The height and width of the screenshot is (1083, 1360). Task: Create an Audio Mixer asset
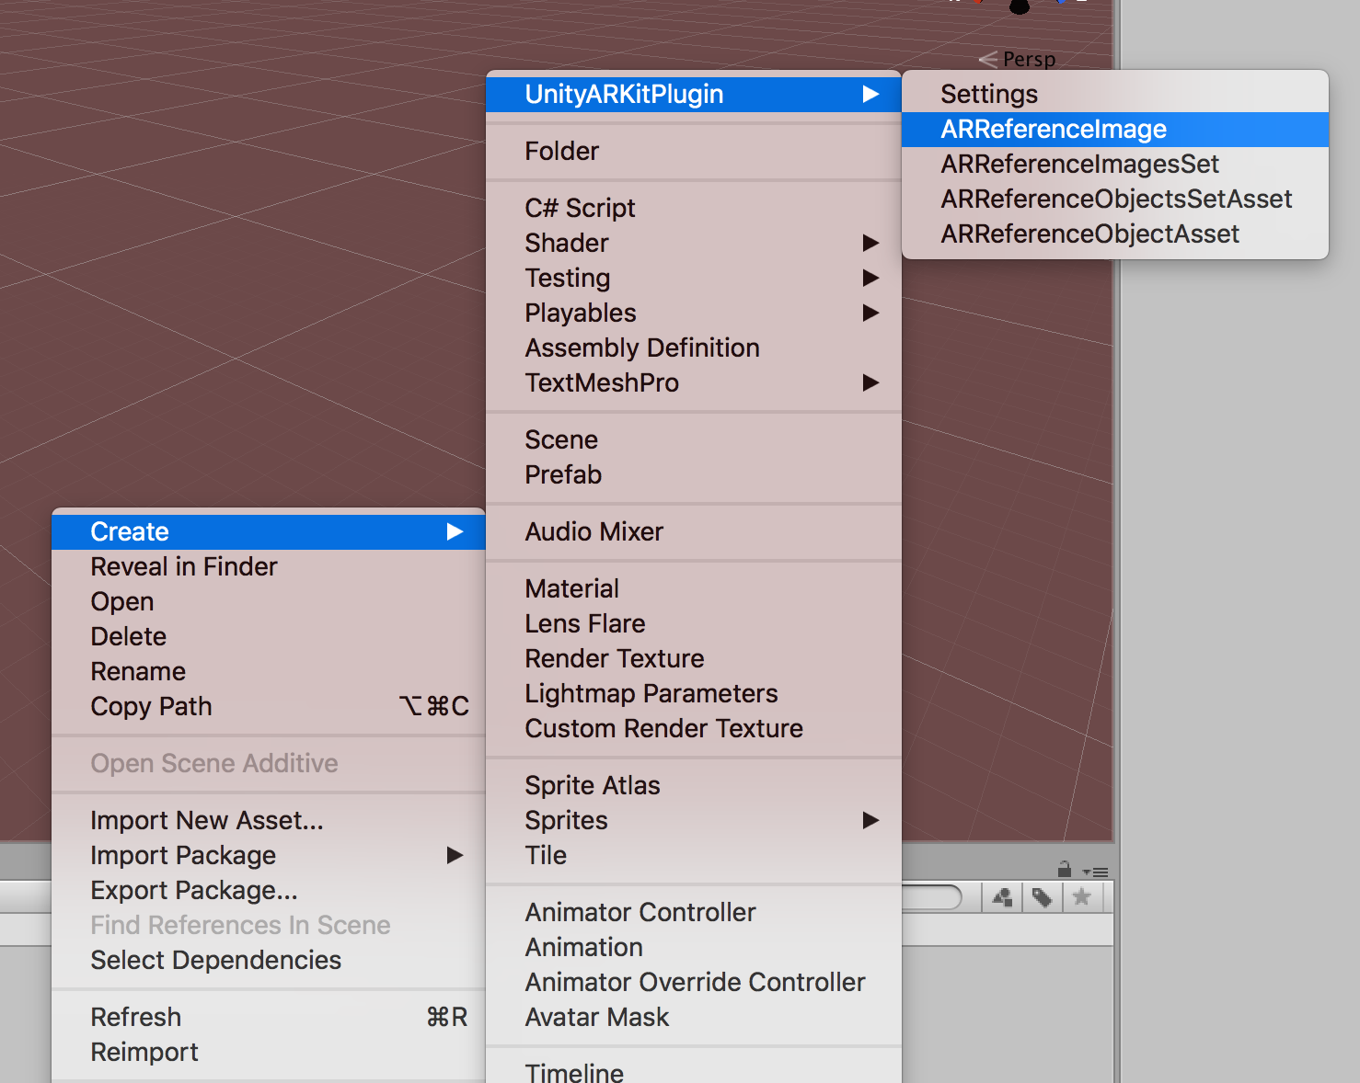coord(693,531)
